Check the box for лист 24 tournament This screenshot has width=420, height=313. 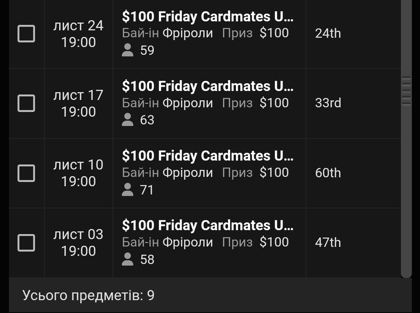26,34
